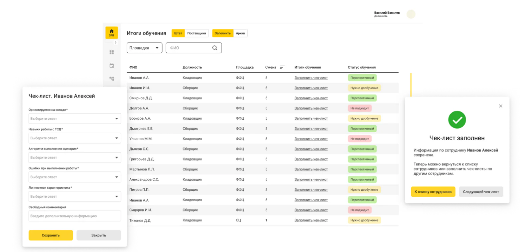The image size is (532, 252).
Task: Click Сохранить in the checklist form
Action: 51,235
